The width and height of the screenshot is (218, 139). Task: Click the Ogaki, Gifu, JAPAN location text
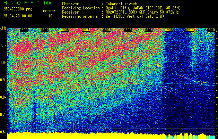point(143,8)
